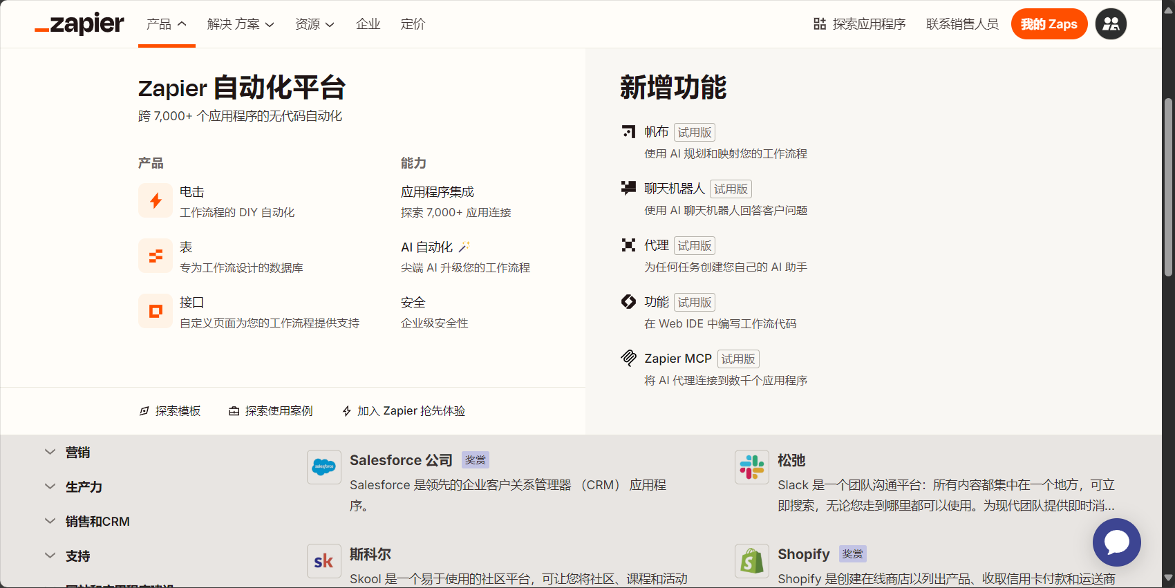
Task: Click the 奖赏 badge next to Salesforce
Action: pyautogui.click(x=476, y=460)
